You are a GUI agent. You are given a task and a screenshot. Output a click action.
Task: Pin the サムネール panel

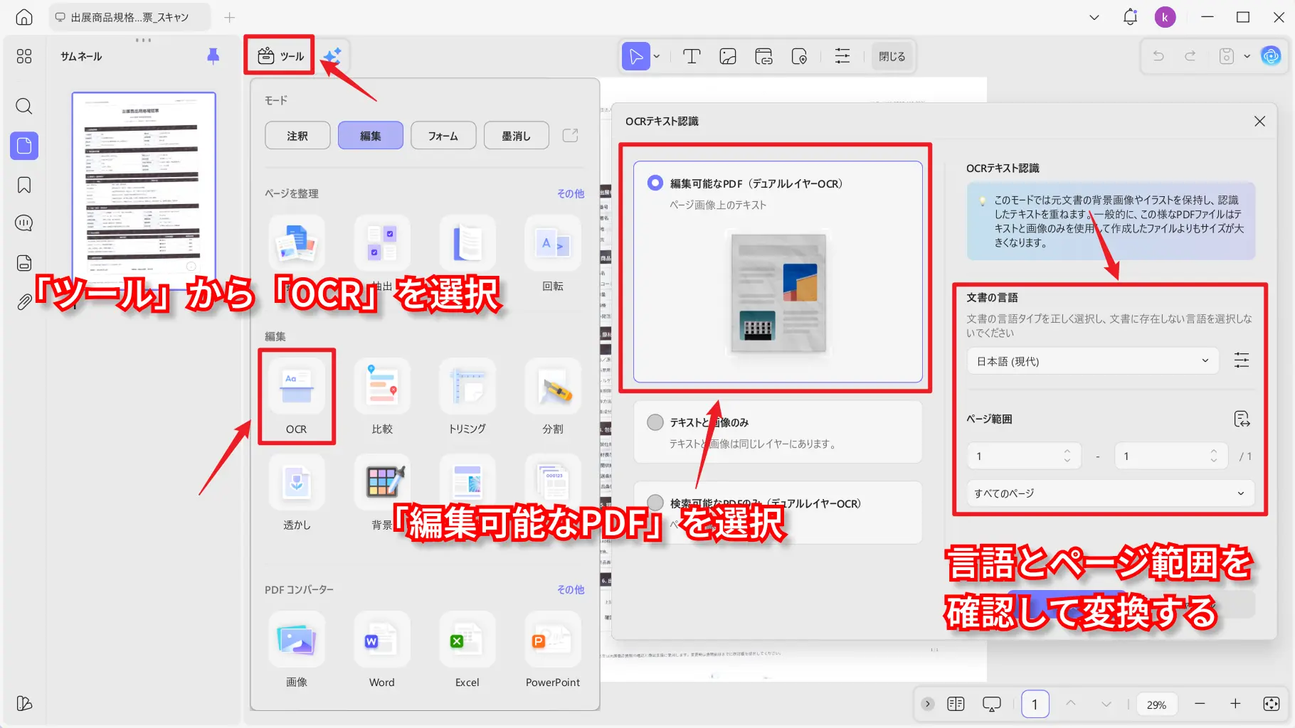213,56
